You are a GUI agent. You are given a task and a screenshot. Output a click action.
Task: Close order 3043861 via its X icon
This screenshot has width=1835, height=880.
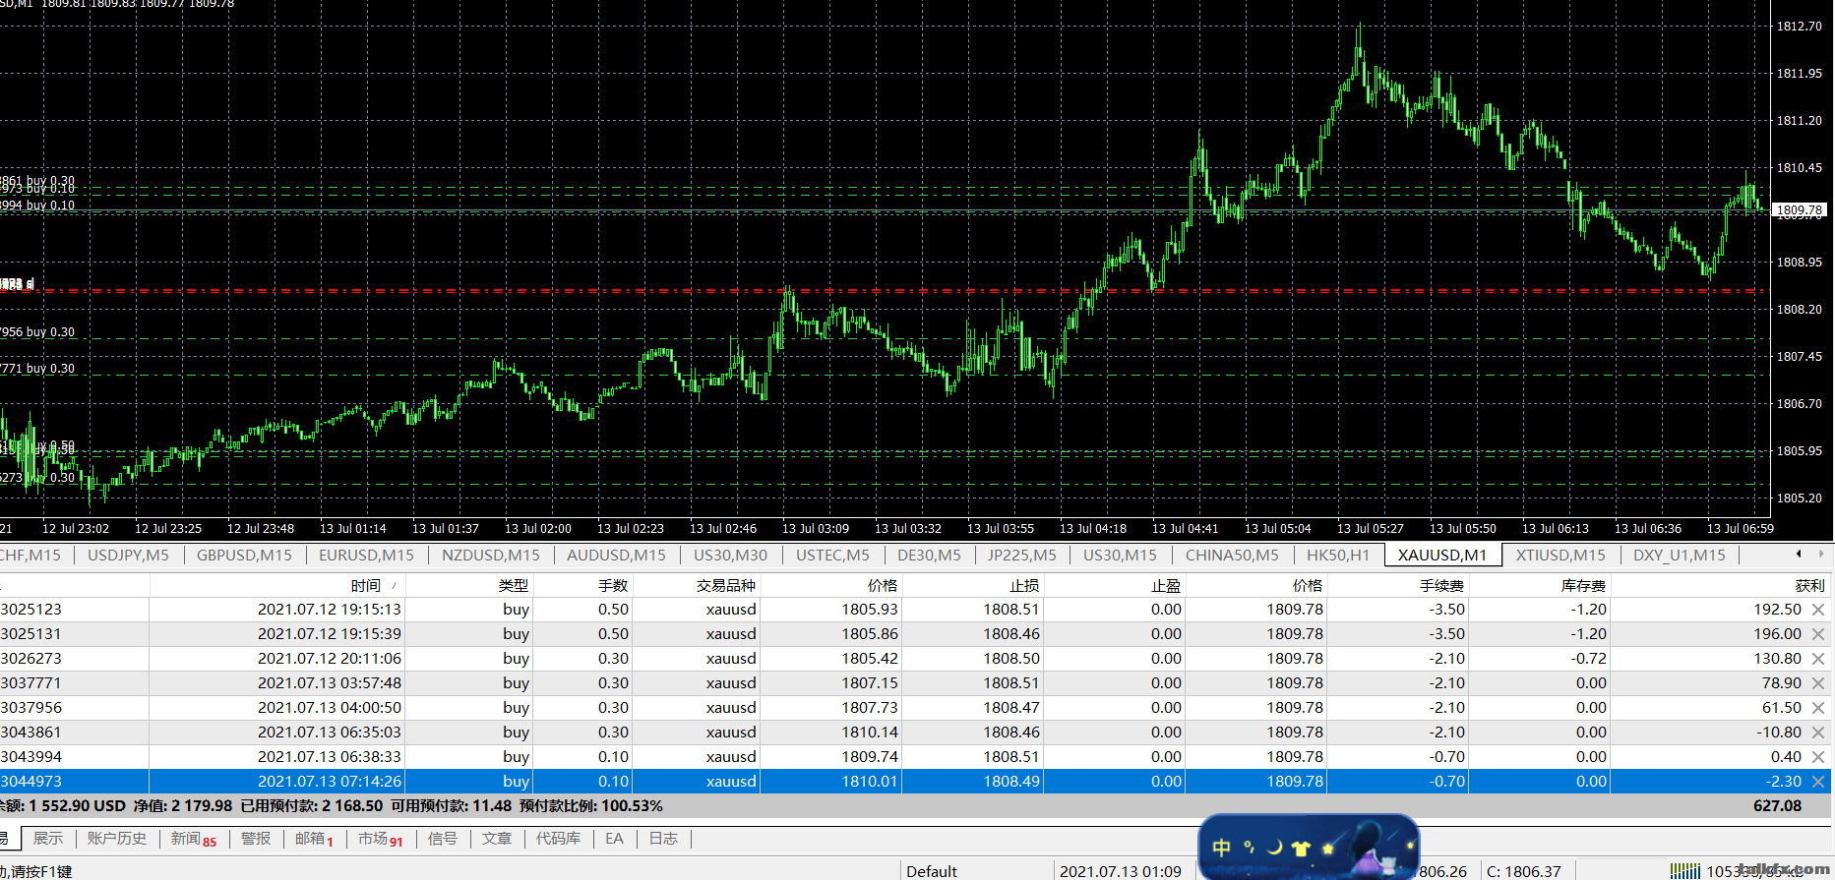[1818, 733]
